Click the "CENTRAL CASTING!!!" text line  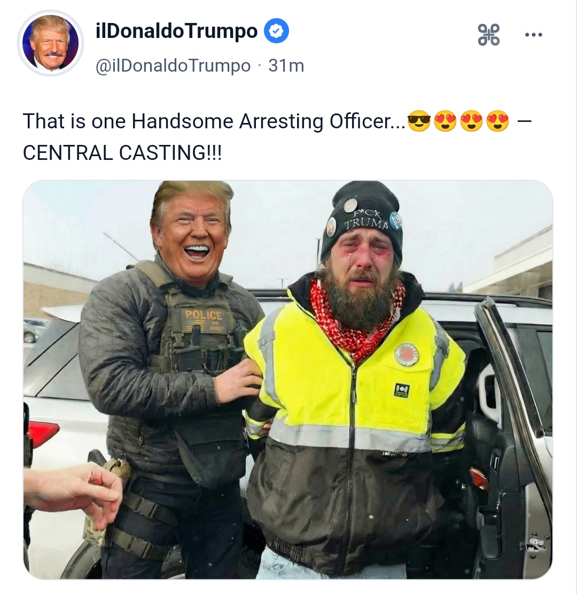coord(122,153)
